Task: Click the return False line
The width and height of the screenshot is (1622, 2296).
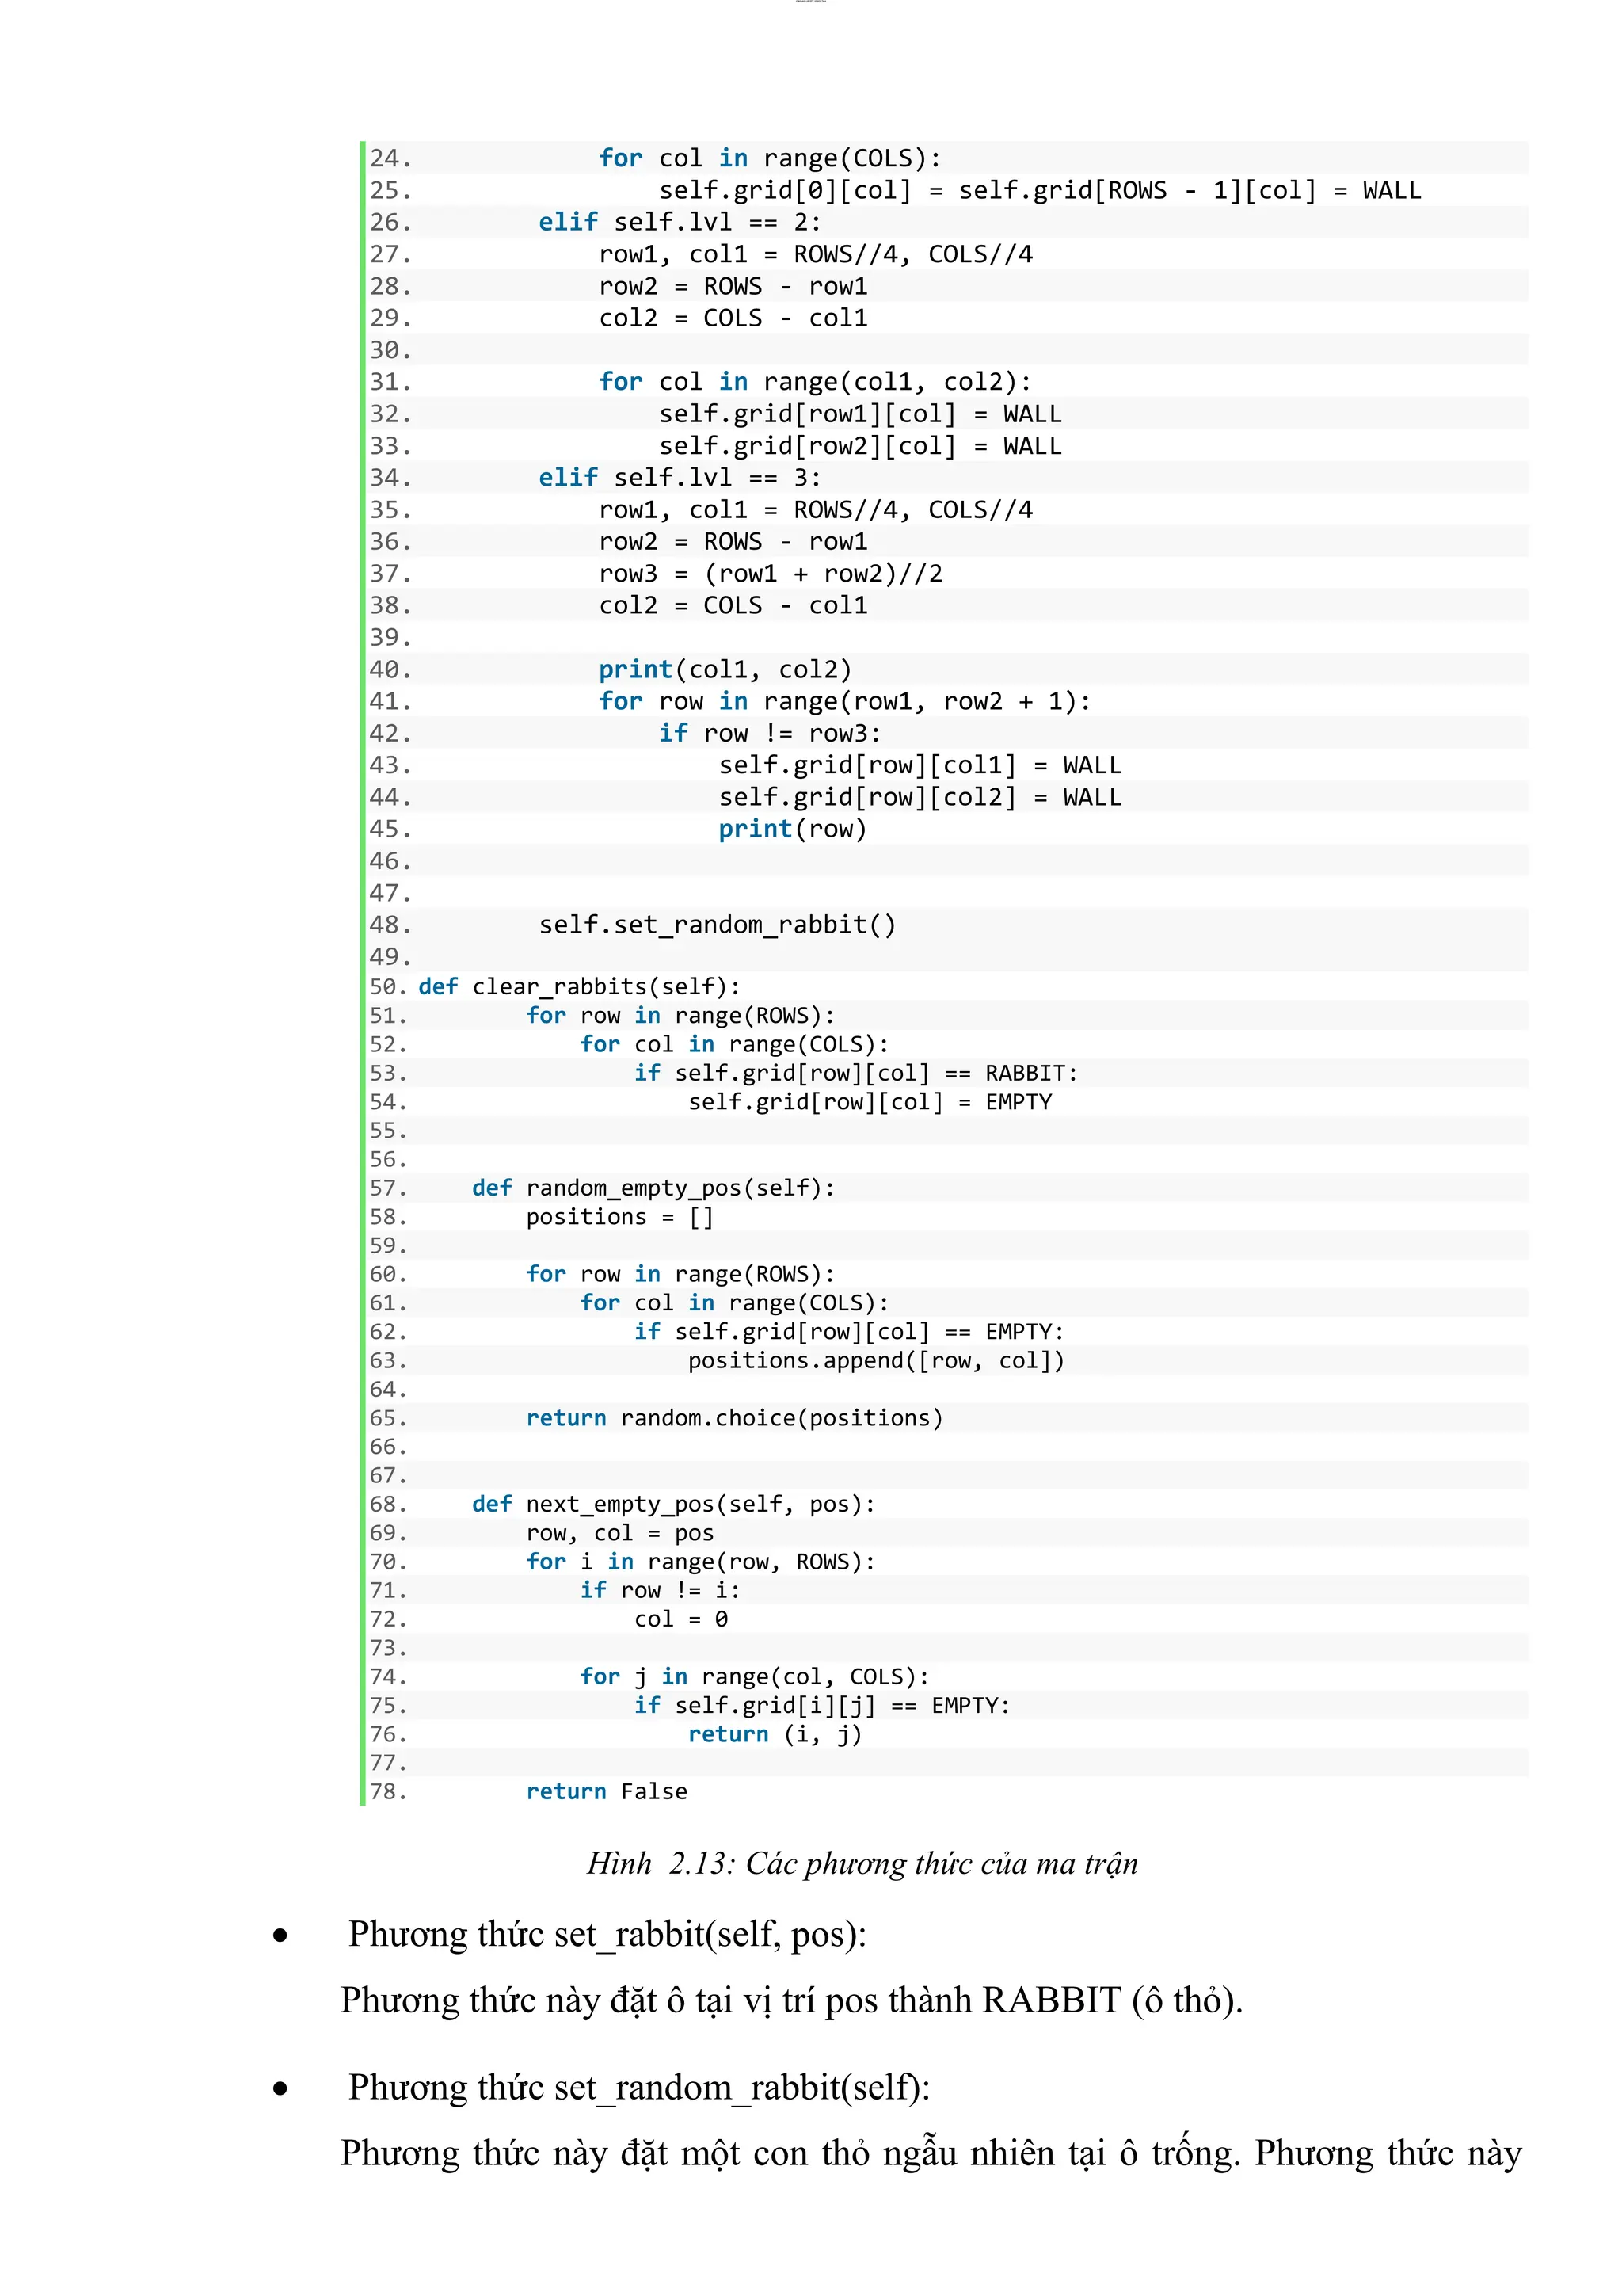Action: [607, 1791]
